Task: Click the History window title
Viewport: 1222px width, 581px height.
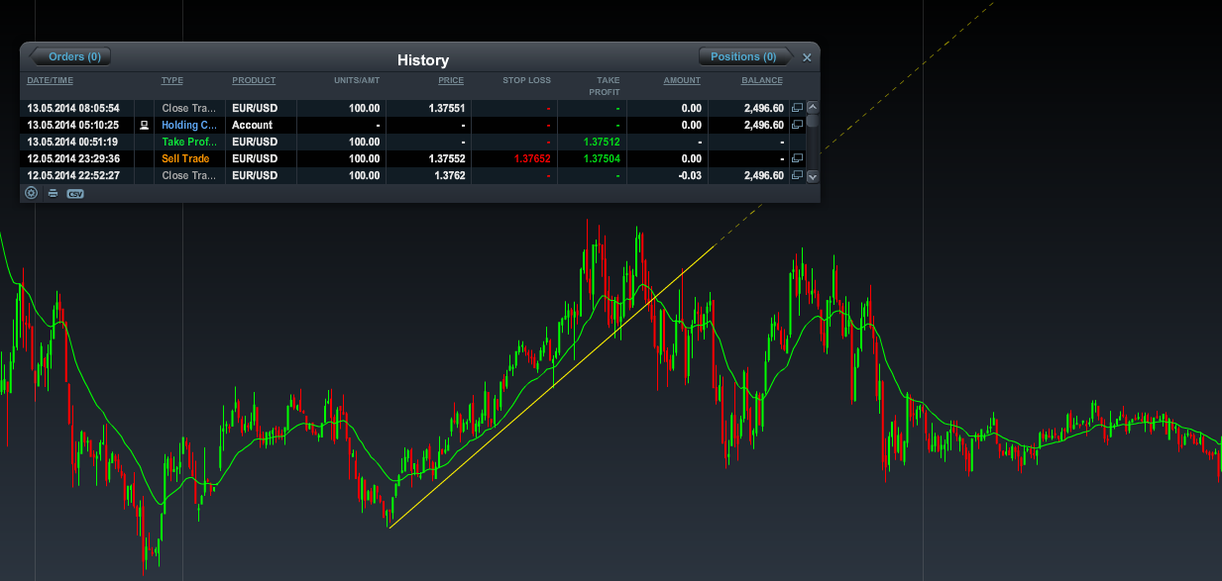Action: click(x=423, y=60)
